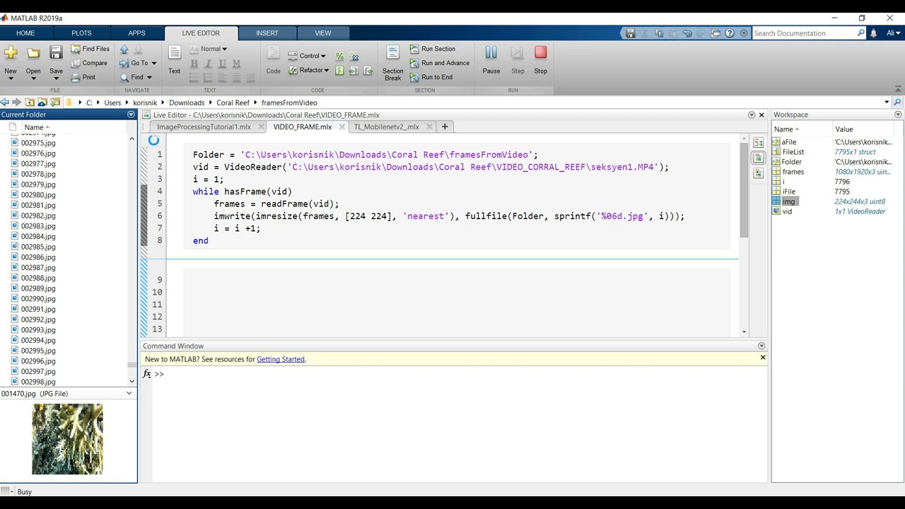Click the notifications bell icon
Image resolution: width=905 pixels, height=509 pixels.
point(873,33)
